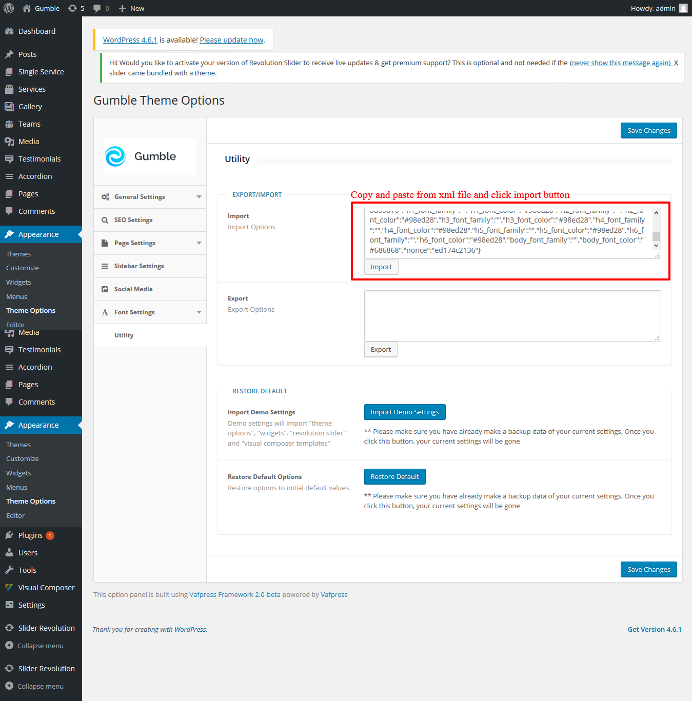This screenshot has width=692, height=701.
Task: Click the Restore Default button
Action: [394, 477]
